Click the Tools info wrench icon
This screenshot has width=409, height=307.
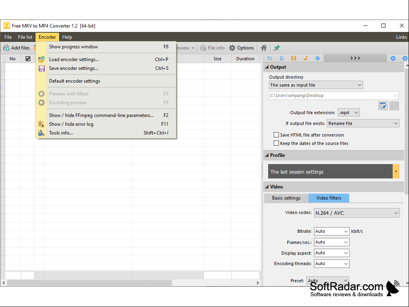[41, 133]
